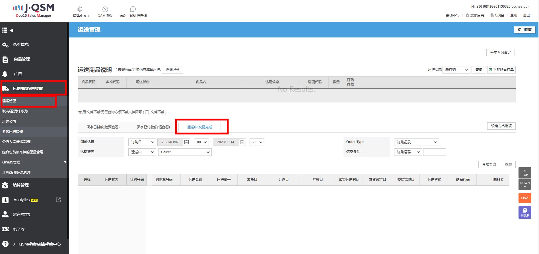
Task: Open the 订购日 period type dropdown
Action: 142,142
